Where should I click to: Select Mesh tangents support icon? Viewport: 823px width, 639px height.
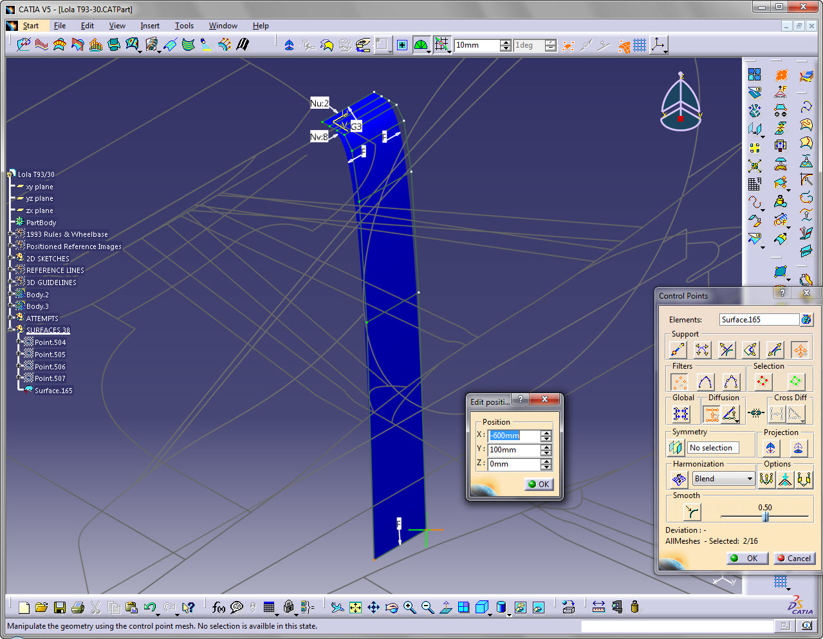(x=702, y=349)
